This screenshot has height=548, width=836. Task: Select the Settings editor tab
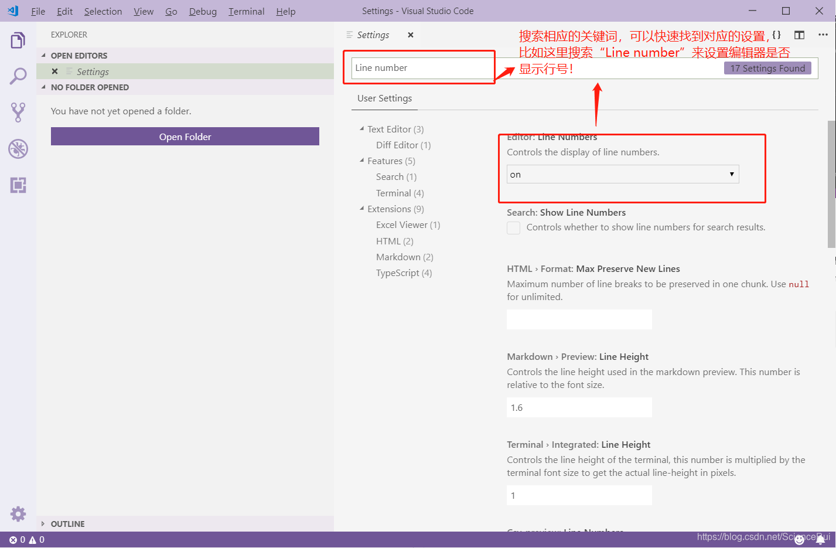tap(373, 35)
